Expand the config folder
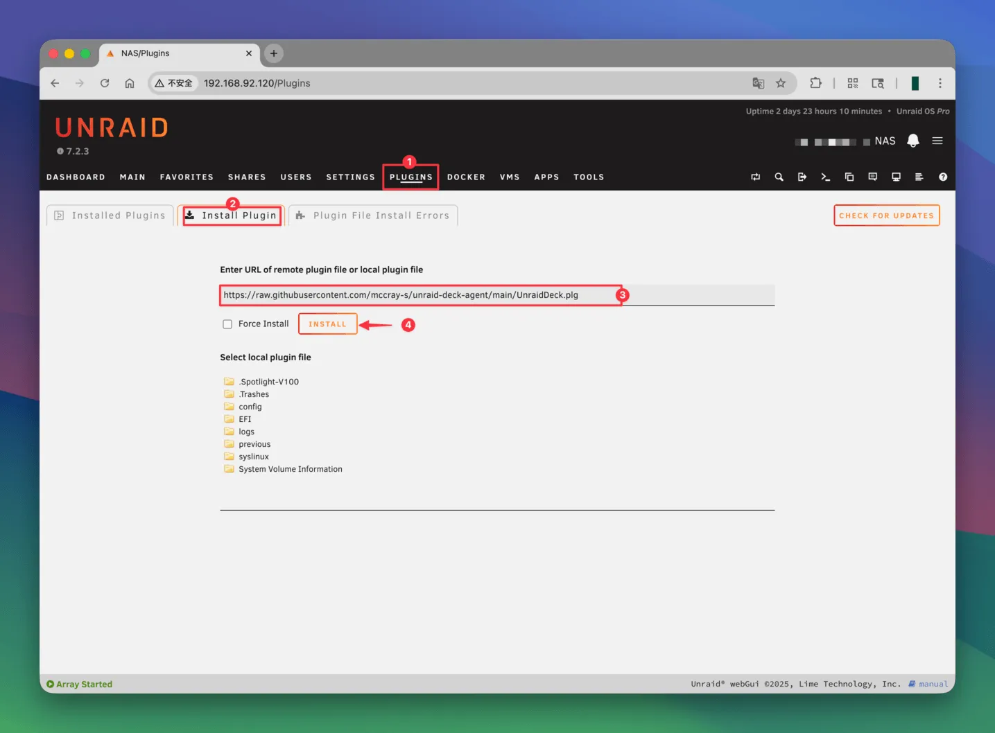This screenshot has height=733, width=995. [x=243, y=407]
